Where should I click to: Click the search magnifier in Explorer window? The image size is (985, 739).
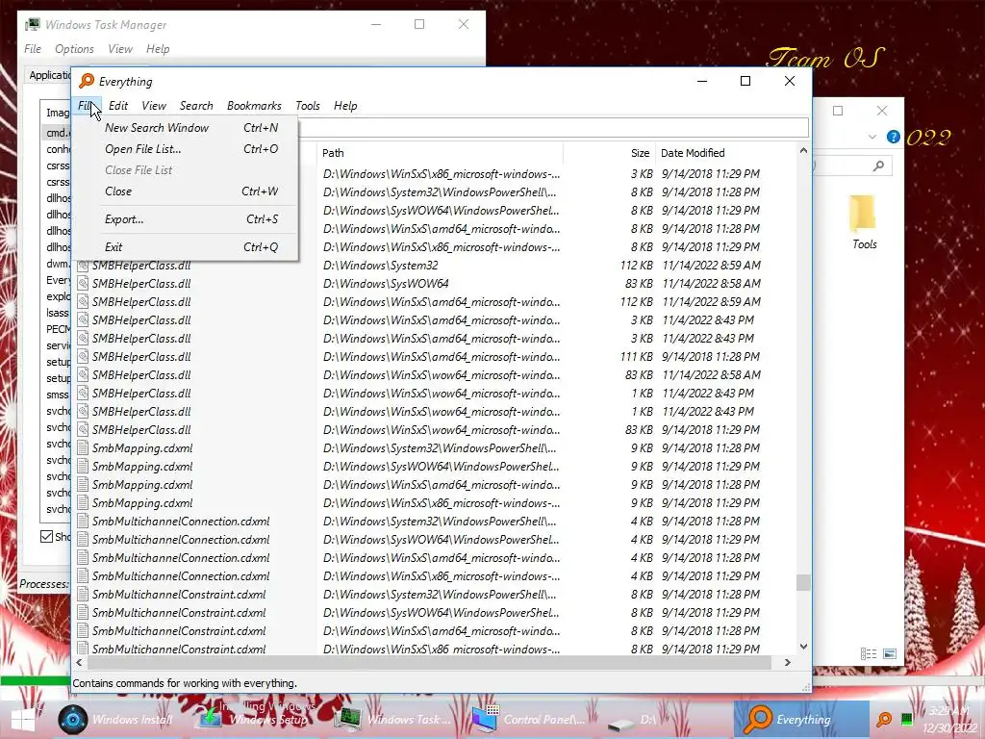[878, 166]
